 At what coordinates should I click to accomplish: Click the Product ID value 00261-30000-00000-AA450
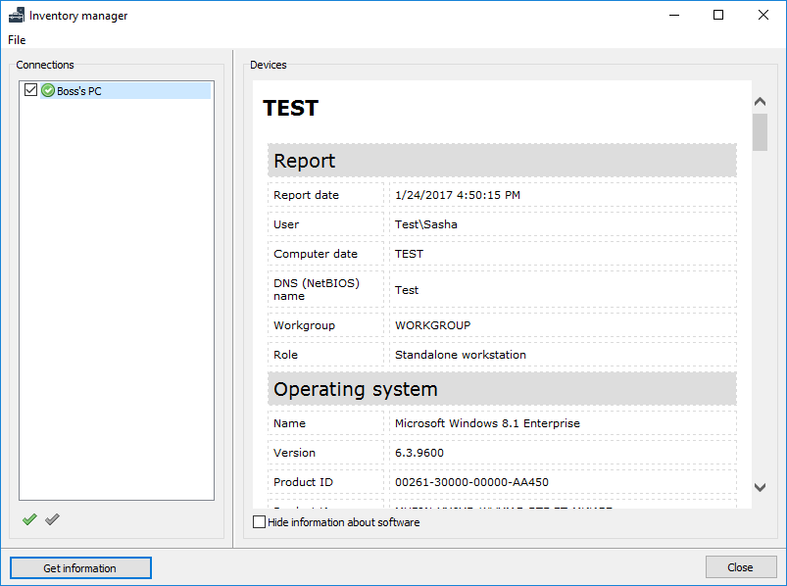(471, 482)
